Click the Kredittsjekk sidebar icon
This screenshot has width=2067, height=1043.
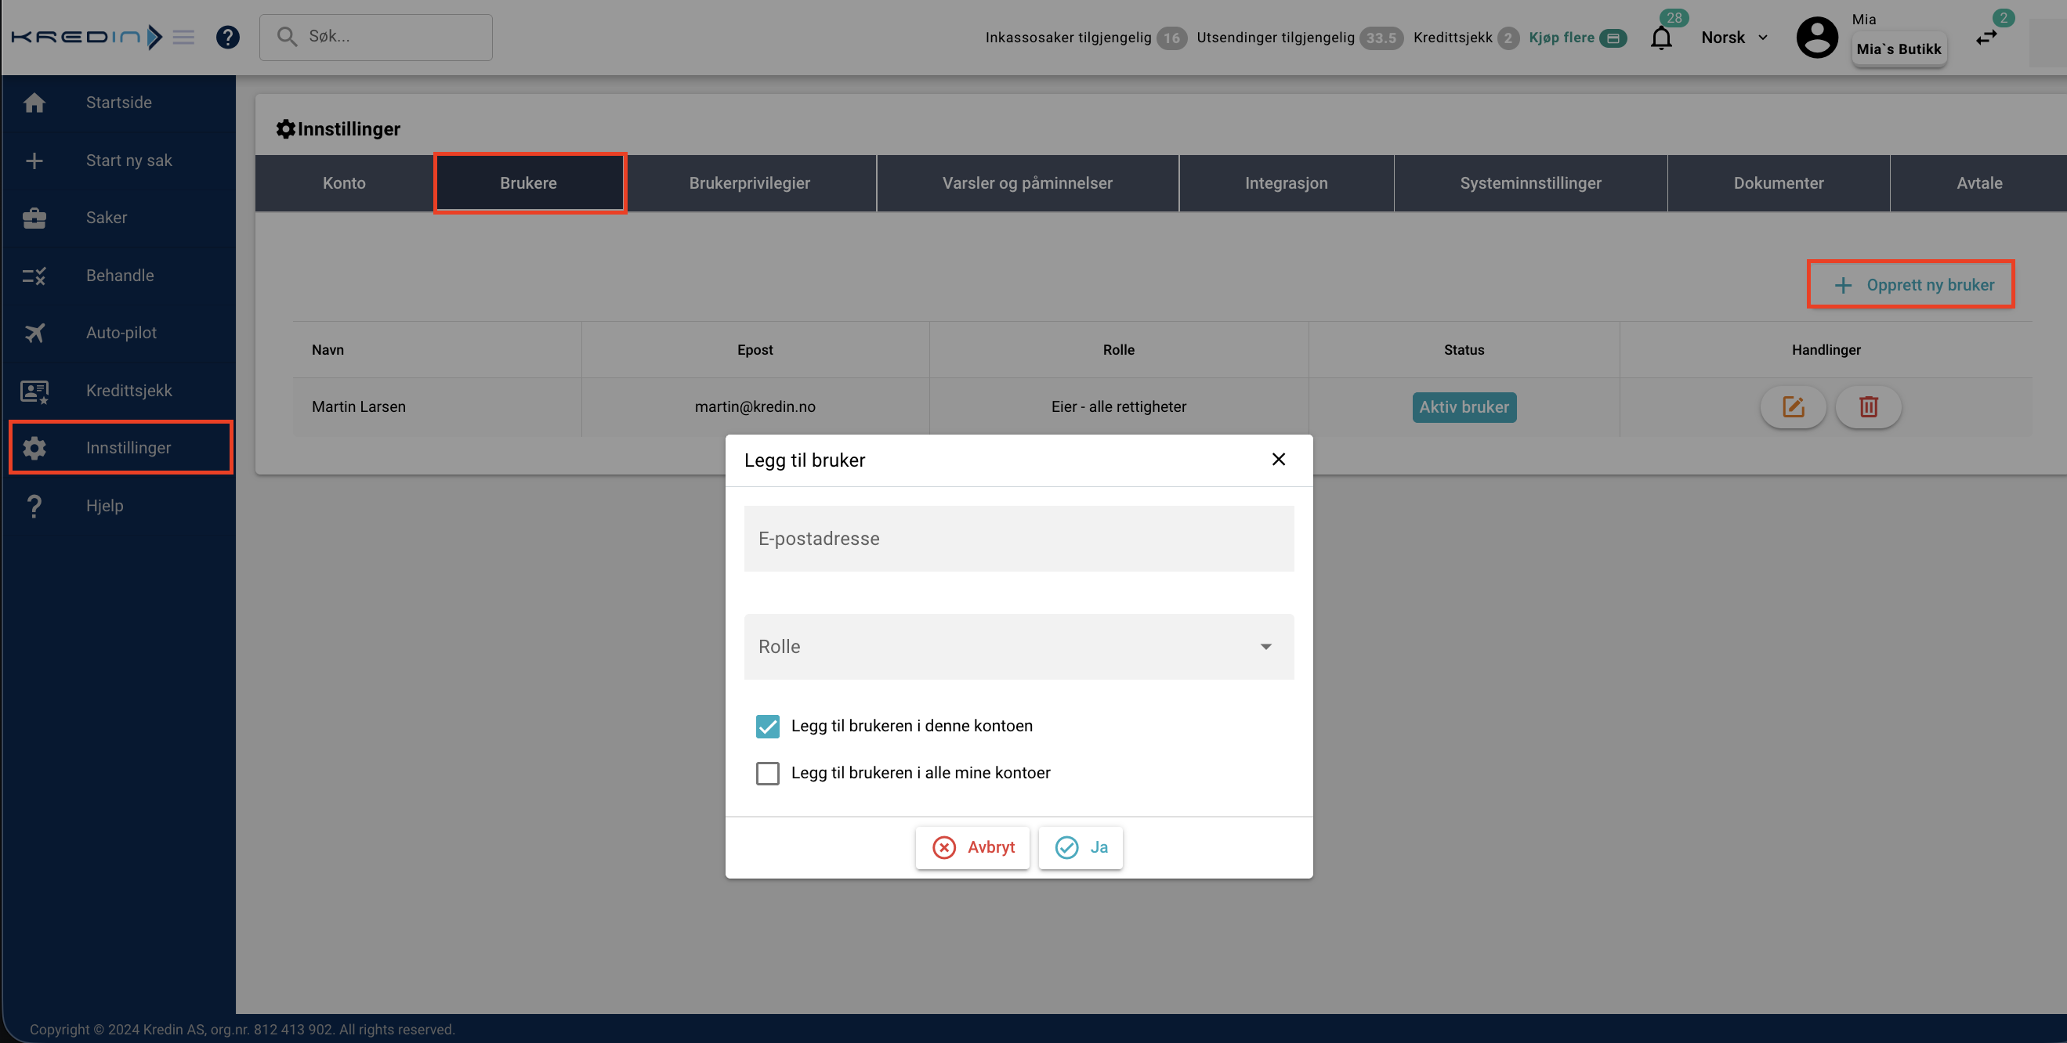pos(34,391)
